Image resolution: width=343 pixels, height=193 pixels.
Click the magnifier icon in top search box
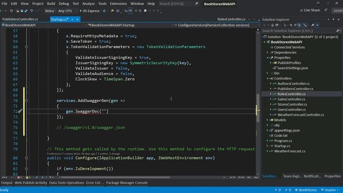point(197,4)
